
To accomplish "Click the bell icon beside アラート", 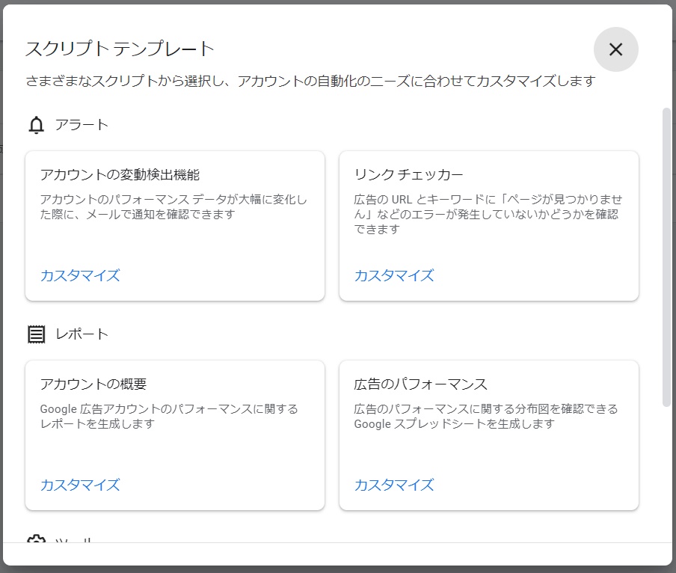I will pos(36,125).
